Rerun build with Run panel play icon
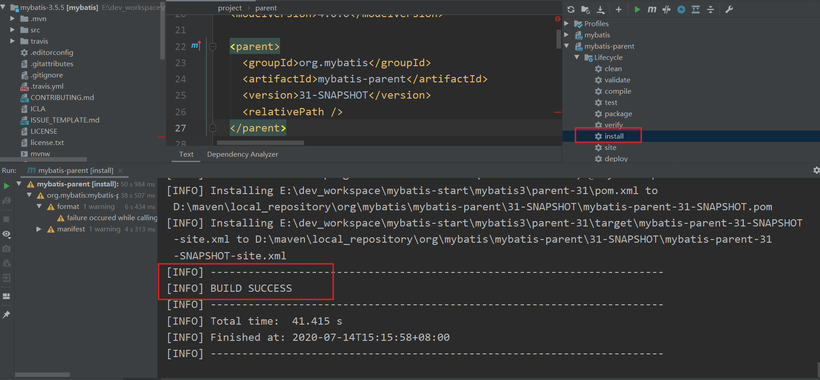 coord(6,186)
